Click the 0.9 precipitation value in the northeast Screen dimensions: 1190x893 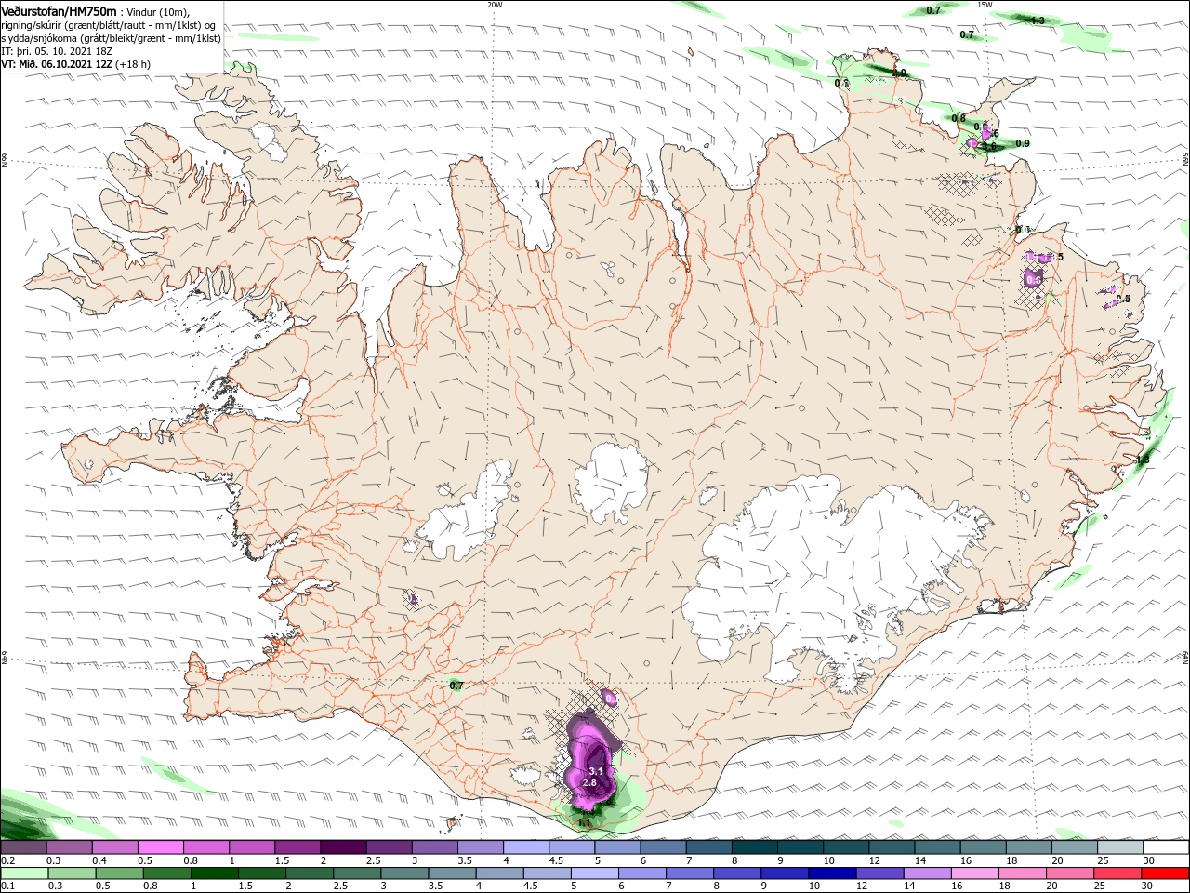(x=1023, y=143)
